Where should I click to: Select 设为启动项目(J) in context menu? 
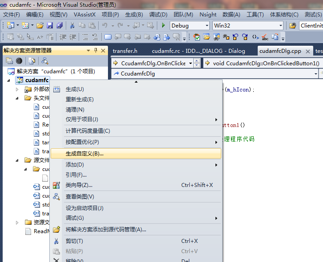click(136, 208)
